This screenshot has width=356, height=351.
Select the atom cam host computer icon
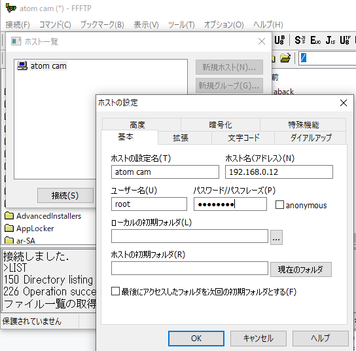click(x=22, y=66)
